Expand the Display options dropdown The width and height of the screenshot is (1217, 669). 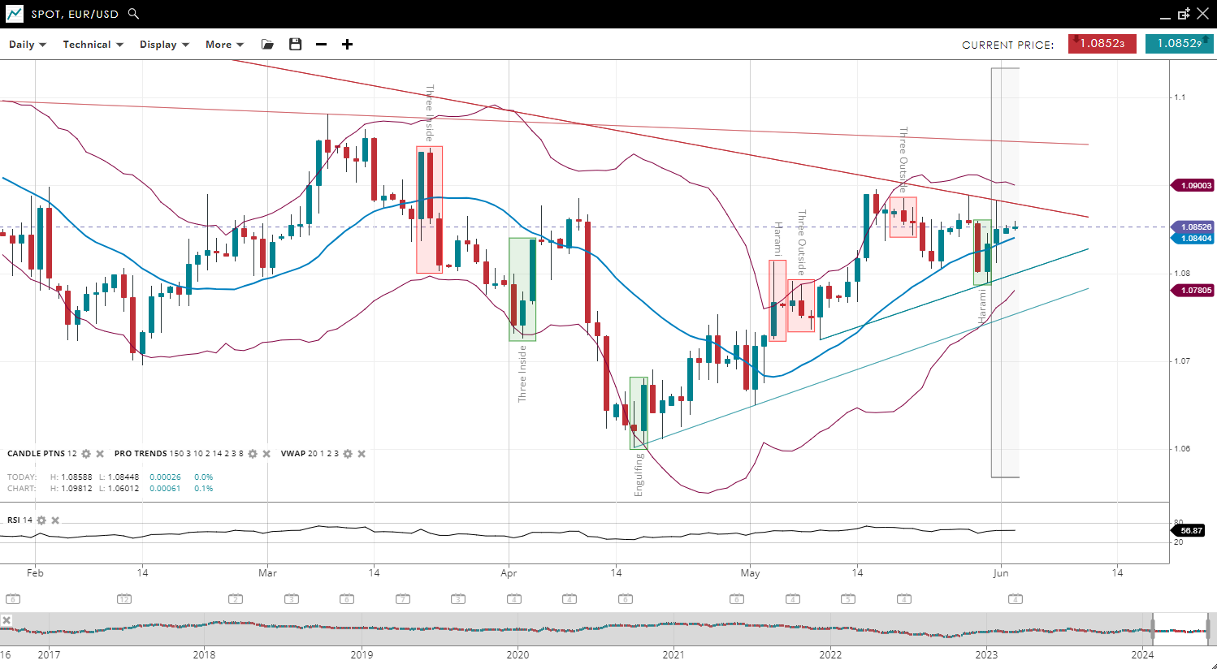click(164, 45)
